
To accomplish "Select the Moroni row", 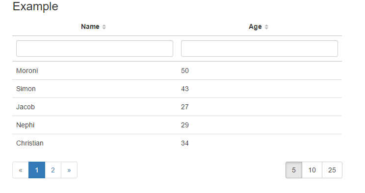I will coord(177,71).
